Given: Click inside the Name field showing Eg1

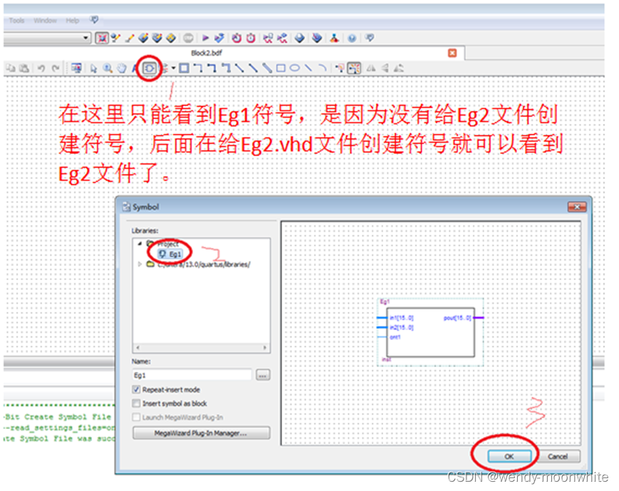Looking at the screenshot, I should [192, 374].
